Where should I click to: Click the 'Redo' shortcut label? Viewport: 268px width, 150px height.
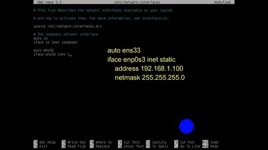(x=214, y=146)
